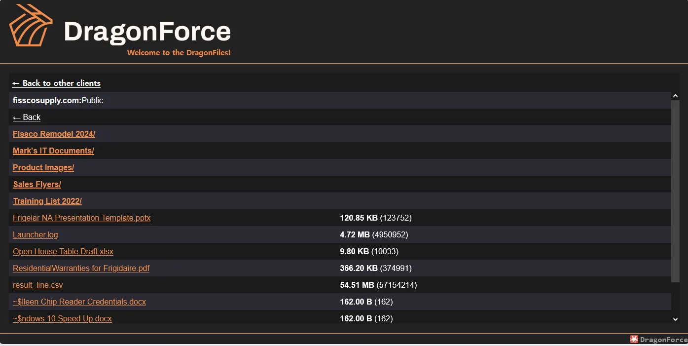Image resolution: width=688 pixels, height=346 pixels.
Task: Open ~$lleen Chip Reader Credentials.docx
Action: [79, 302]
